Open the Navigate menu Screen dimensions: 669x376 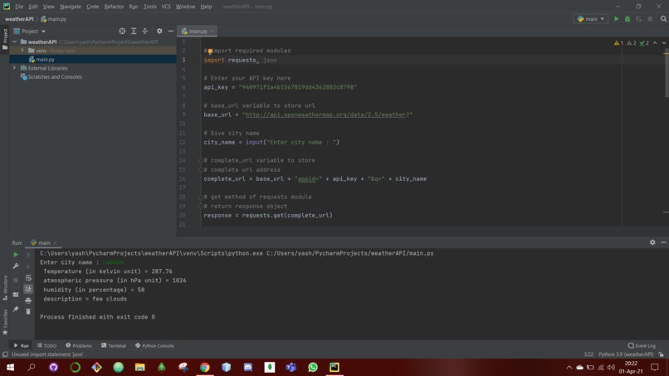click(x=71, y=7)
